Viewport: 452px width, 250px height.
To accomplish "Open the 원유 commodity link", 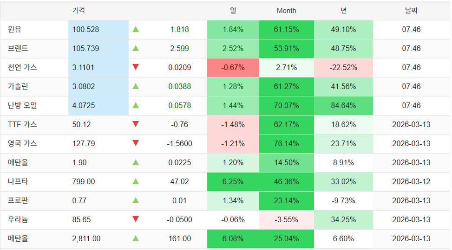I will point(15,29).
